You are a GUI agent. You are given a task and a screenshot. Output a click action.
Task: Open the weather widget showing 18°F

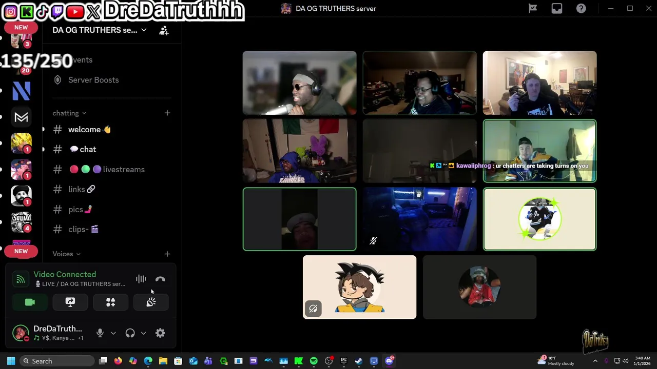pos(557,361)
